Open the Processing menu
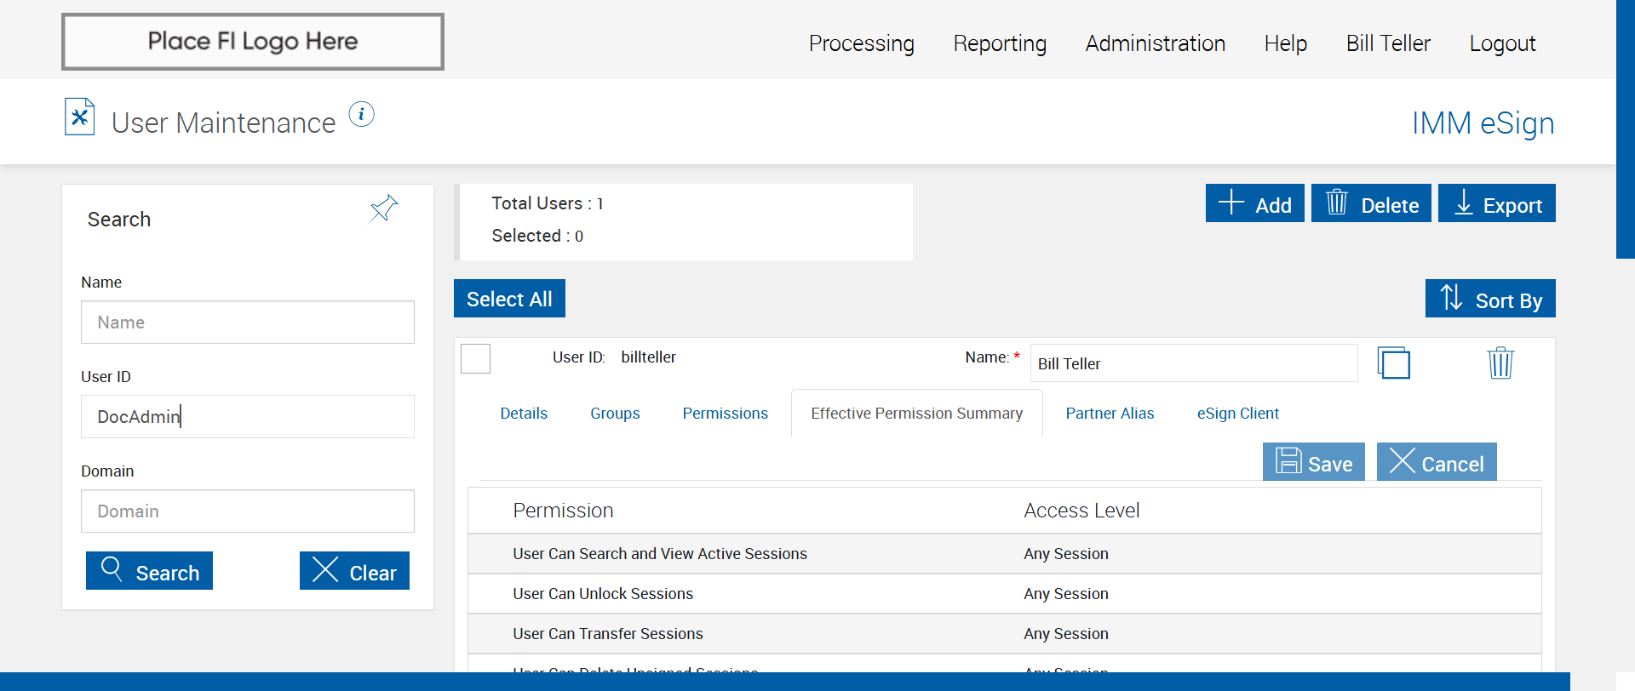Viewport: 1635px width, 691px height. coord(861,43)
